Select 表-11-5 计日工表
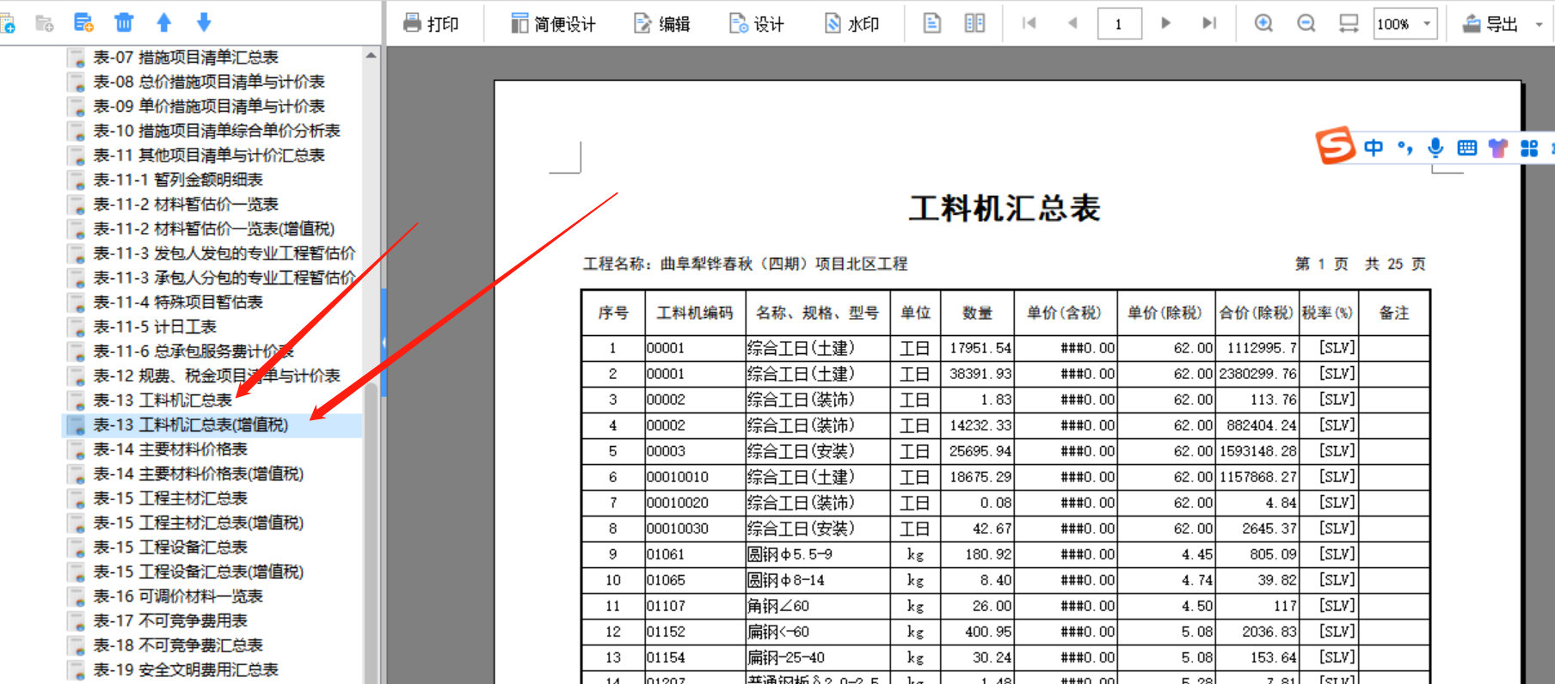Image resolution: width=1555 pixels, height=684 pixels. point(155,327)
